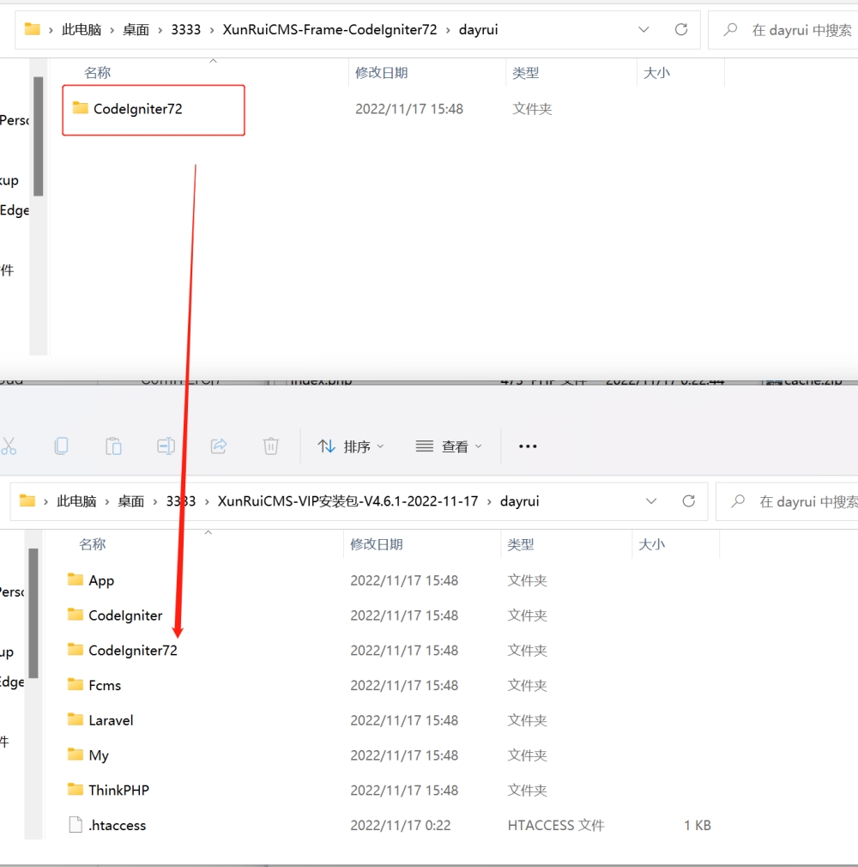Sort by 名称 column in upper window

point(97,72)
